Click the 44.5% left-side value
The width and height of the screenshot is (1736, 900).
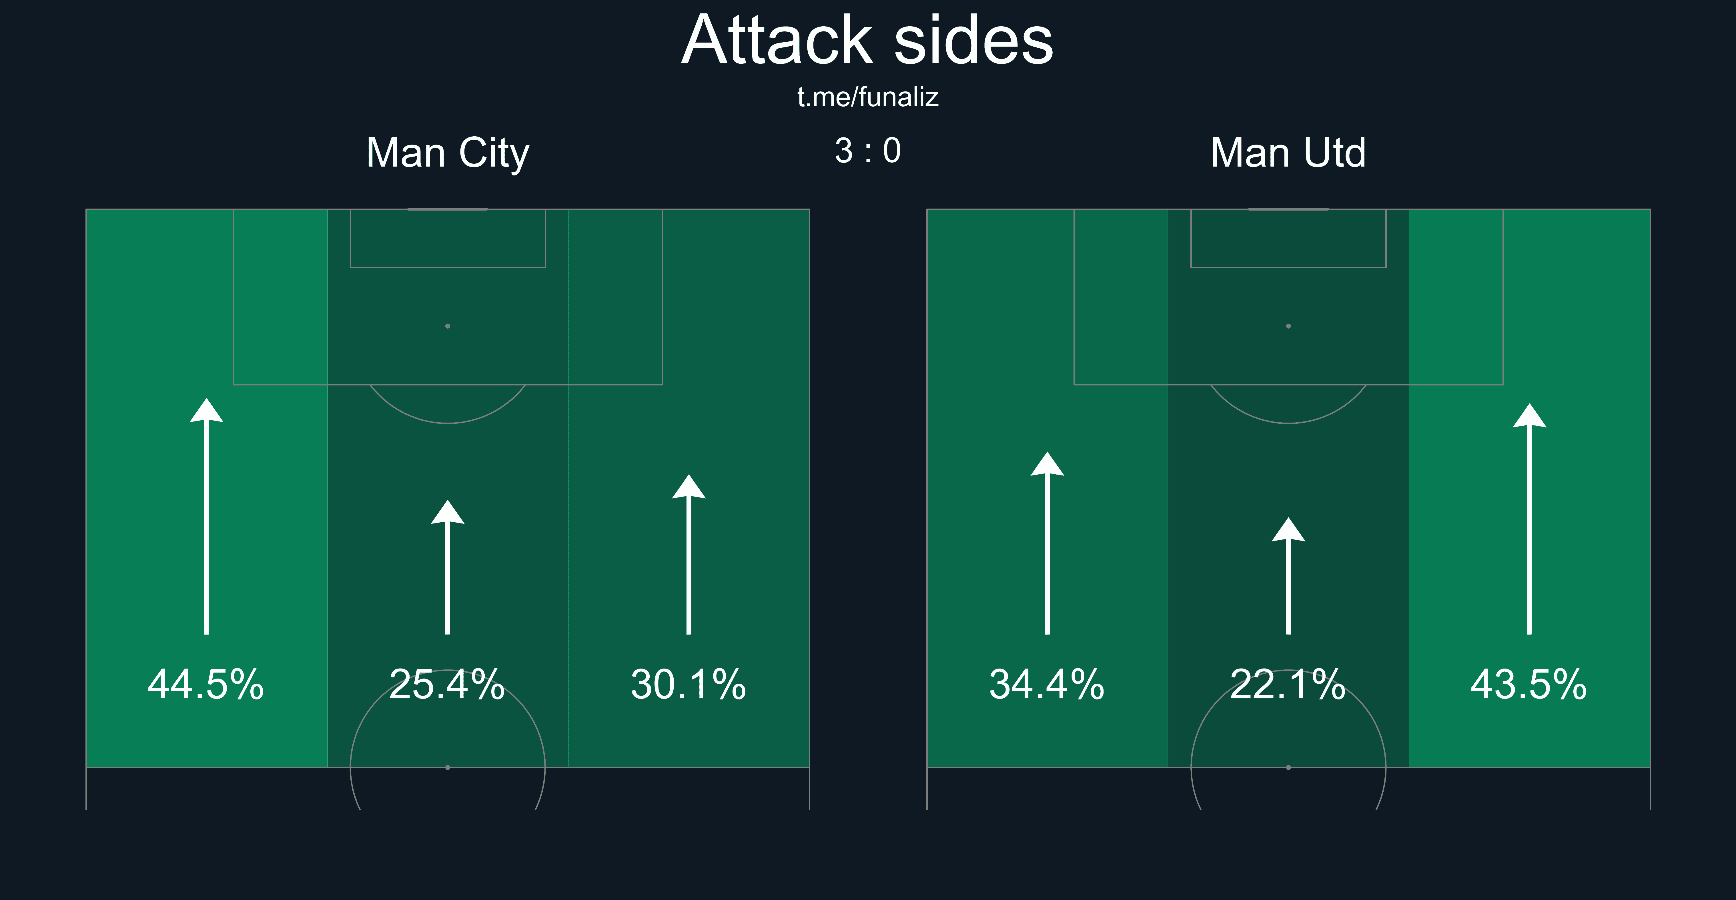(x=206, y=685)
